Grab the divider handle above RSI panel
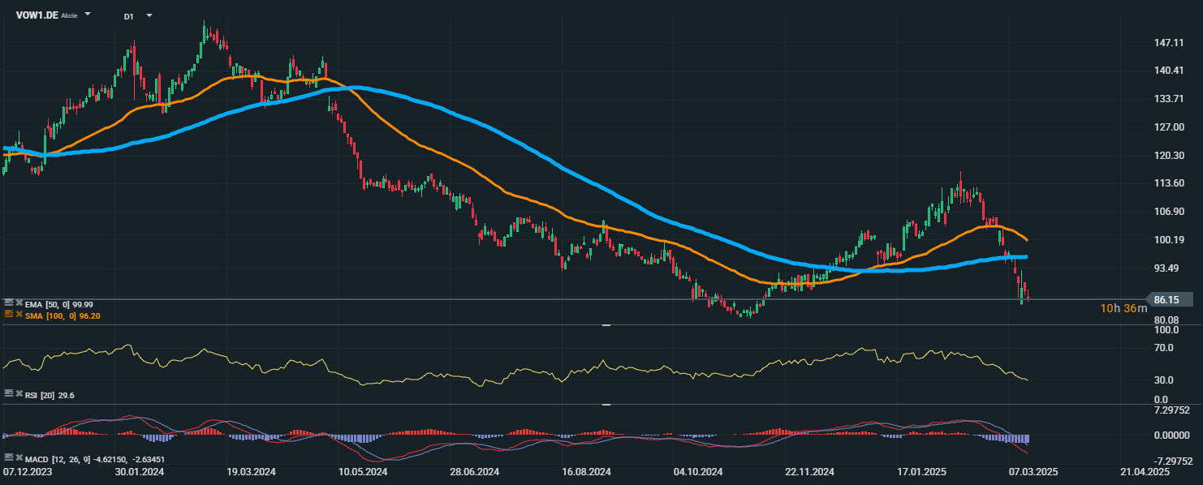This screenshot has height=485, width=1203. [606, 325]
